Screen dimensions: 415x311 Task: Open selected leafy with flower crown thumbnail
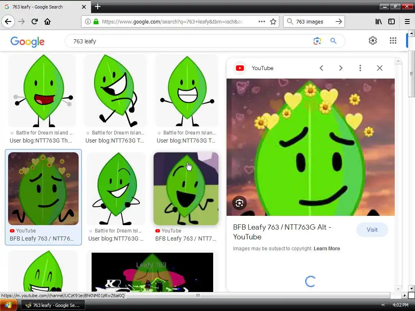(x=43, y=189)
